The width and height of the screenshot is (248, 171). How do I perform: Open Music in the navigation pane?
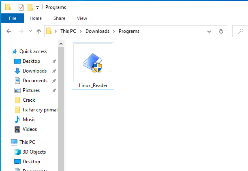click(x=29, y=120)
